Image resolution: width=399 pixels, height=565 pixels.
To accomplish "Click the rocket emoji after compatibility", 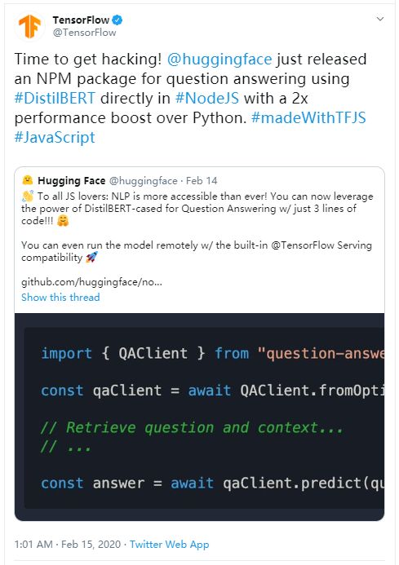I will pos(91,258).
